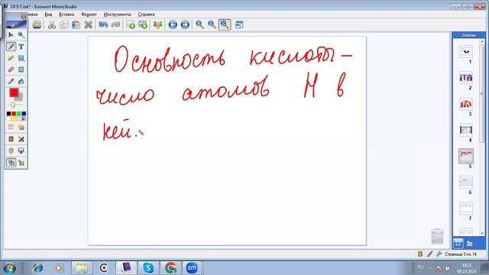Open the Windows Start menu
The height and width of the screenshot is (275, 489).
[x=9, y=268]
